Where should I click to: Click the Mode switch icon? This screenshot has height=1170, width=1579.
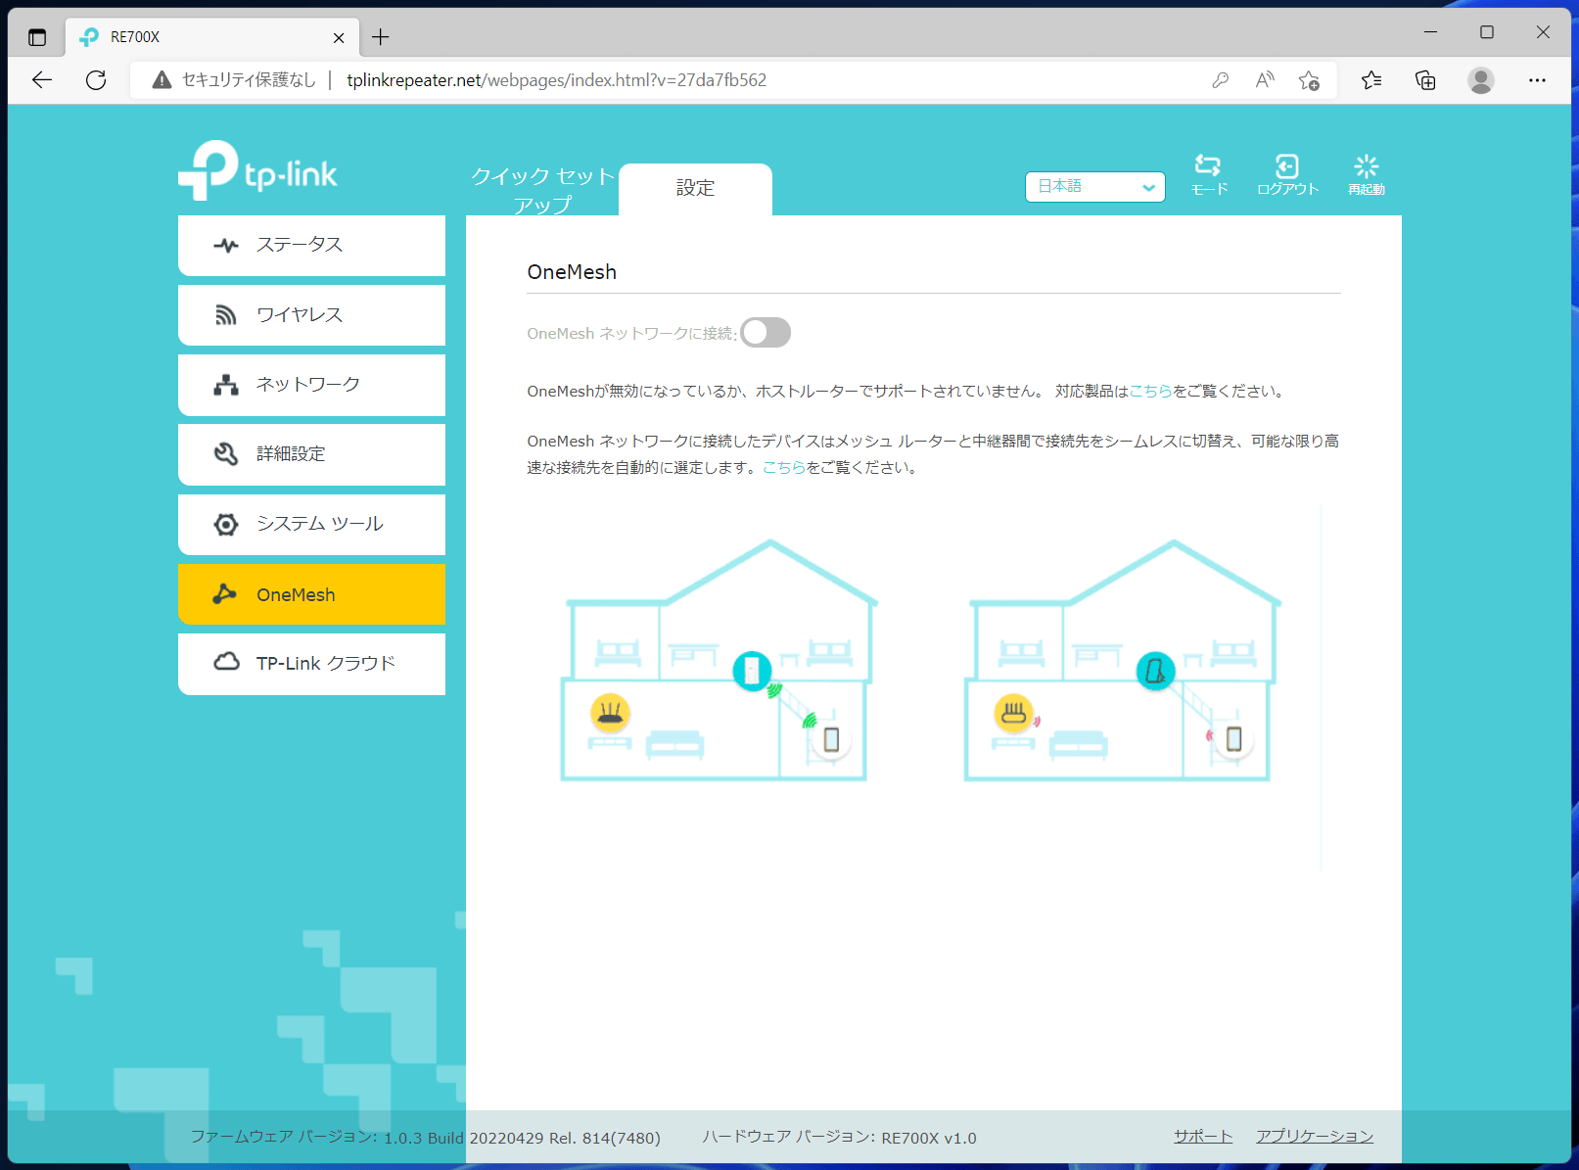coord(1209,175)
